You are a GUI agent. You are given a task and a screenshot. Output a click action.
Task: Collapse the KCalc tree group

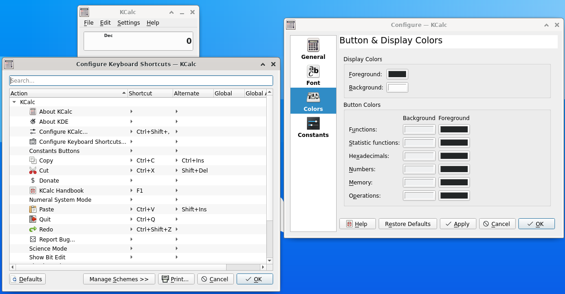click(14, 102)
